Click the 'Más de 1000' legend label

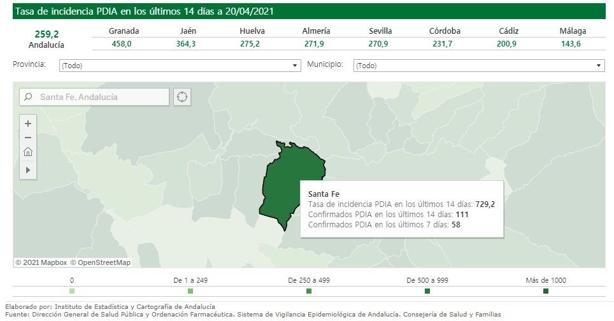coord(546,280)
